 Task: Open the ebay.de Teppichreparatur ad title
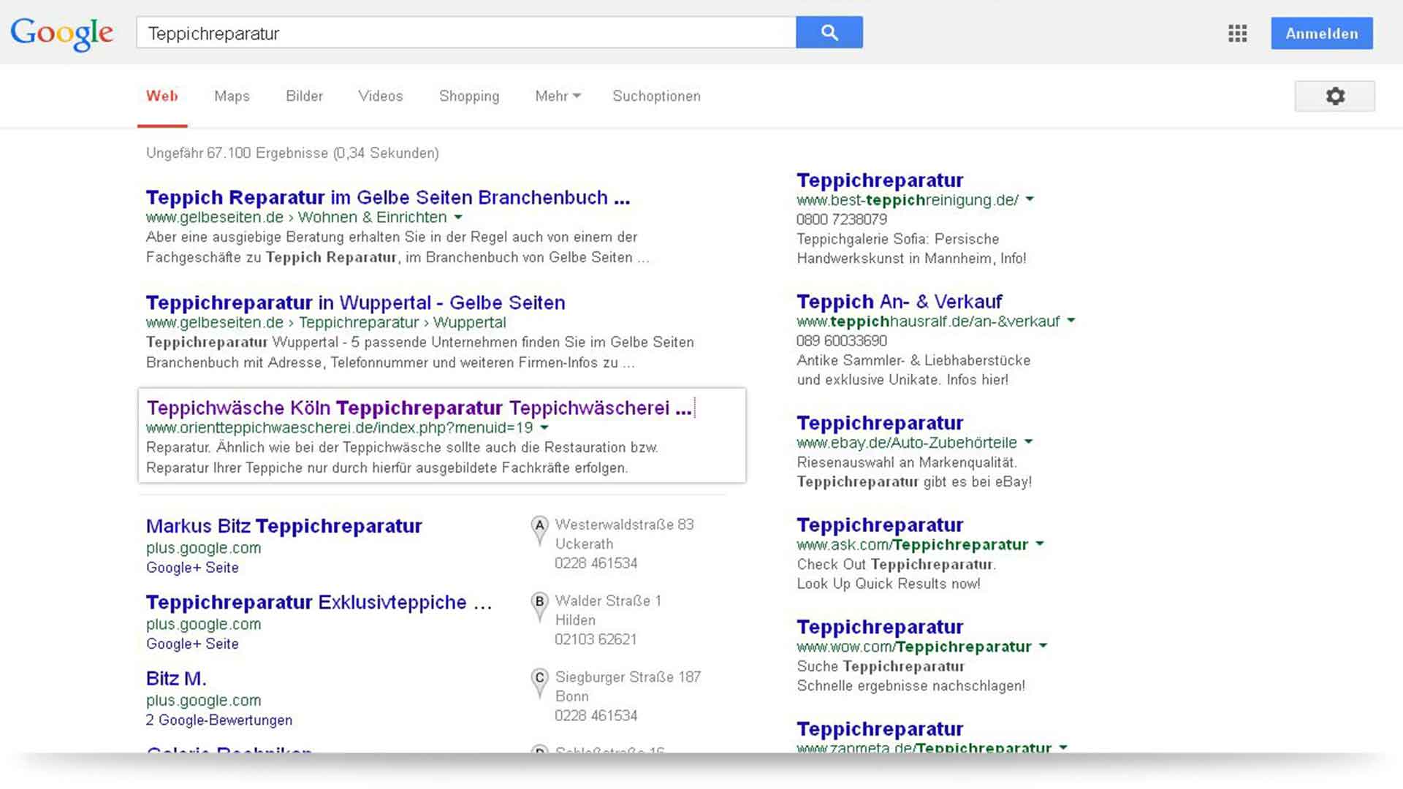[x=880, y=422]
